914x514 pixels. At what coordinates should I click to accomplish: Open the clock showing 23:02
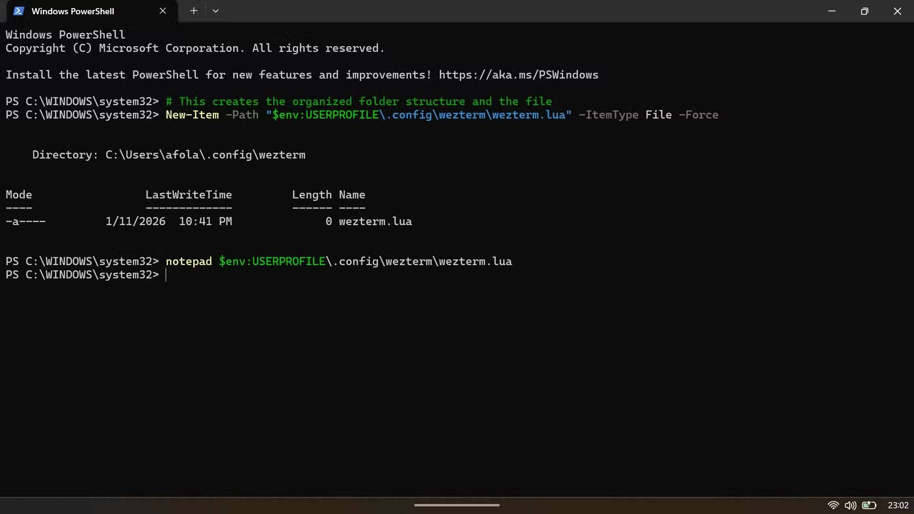point(898,505)
